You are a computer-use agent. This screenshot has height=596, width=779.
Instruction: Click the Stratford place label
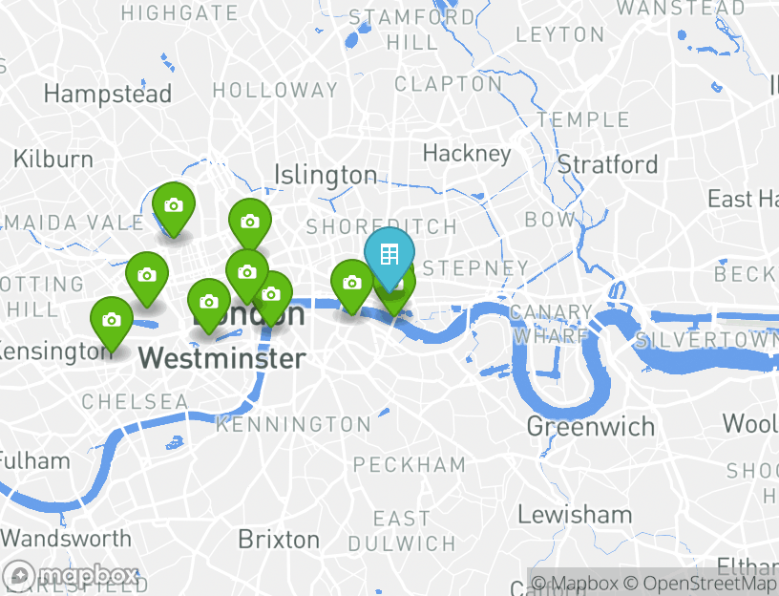[x=607, y=164]
